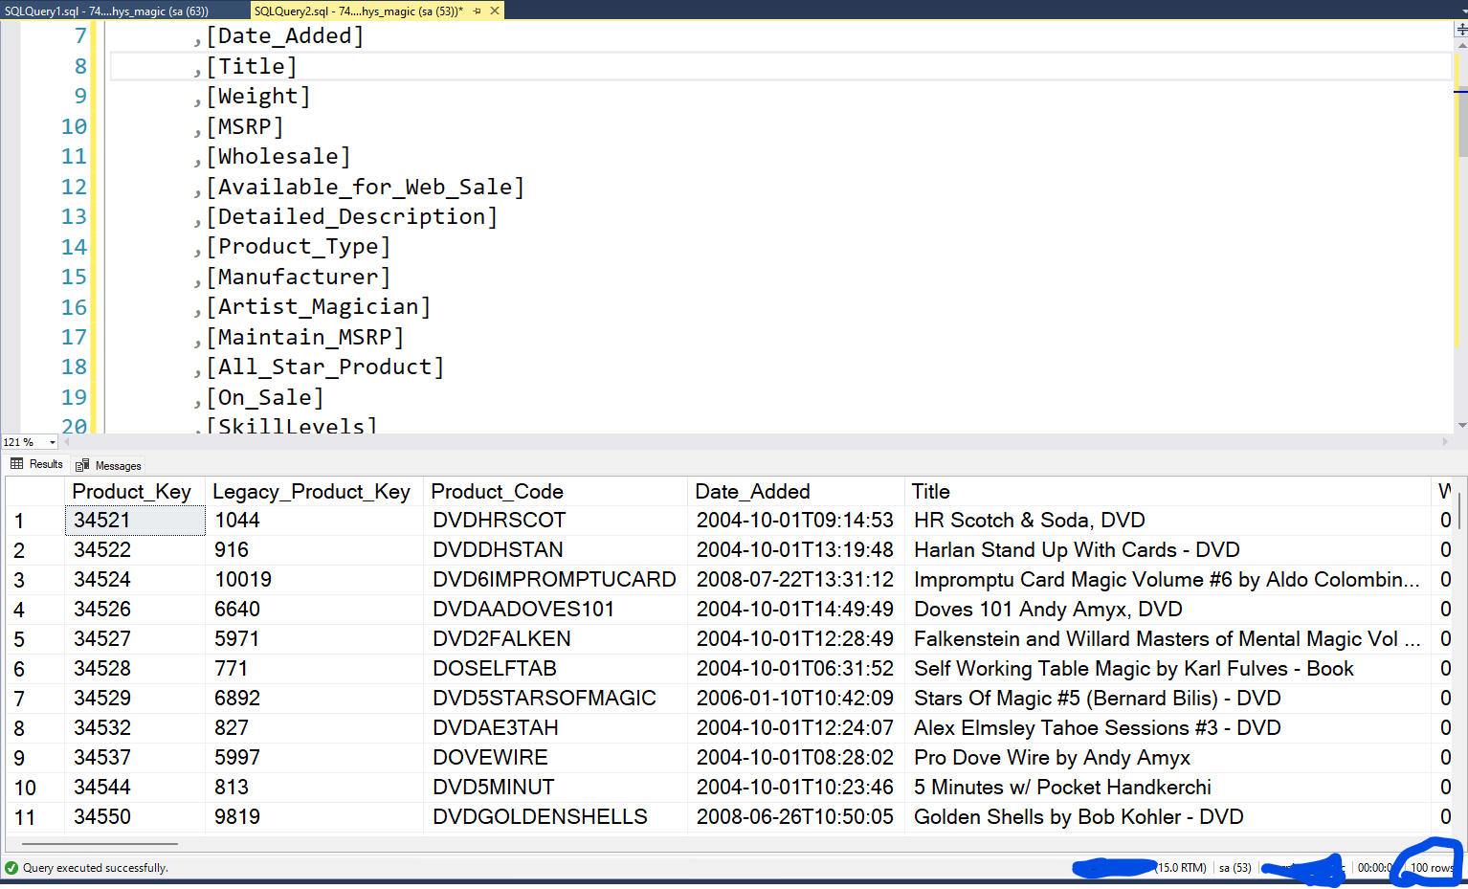Click the editor vertical scroll down arrow
This screenshot has width=1468, height=889.
point(1461,426)
